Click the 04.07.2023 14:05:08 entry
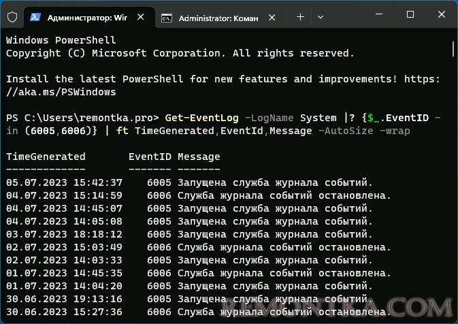Image resolution: width=458 pixels, height=324 pixels. tap(189, 221)
